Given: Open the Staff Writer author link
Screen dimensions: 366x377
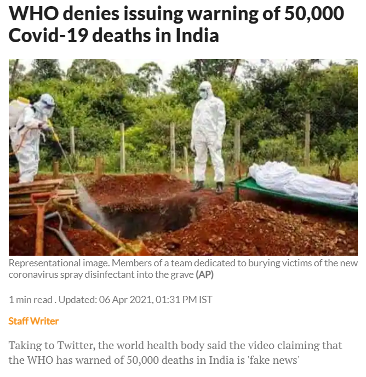Looking at the screenshot, I should pyautogui.click(x=33, y=321).
